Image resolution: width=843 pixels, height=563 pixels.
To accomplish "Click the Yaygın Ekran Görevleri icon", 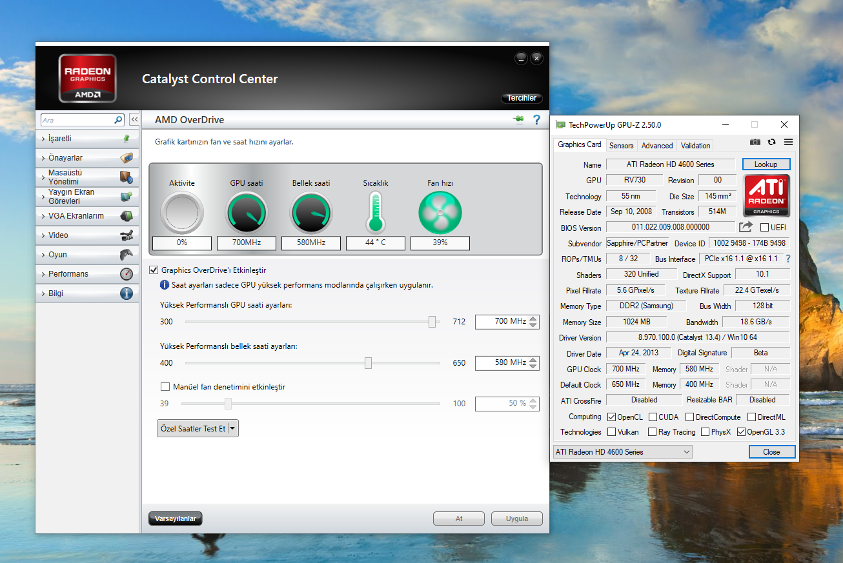I will point(127,197).
